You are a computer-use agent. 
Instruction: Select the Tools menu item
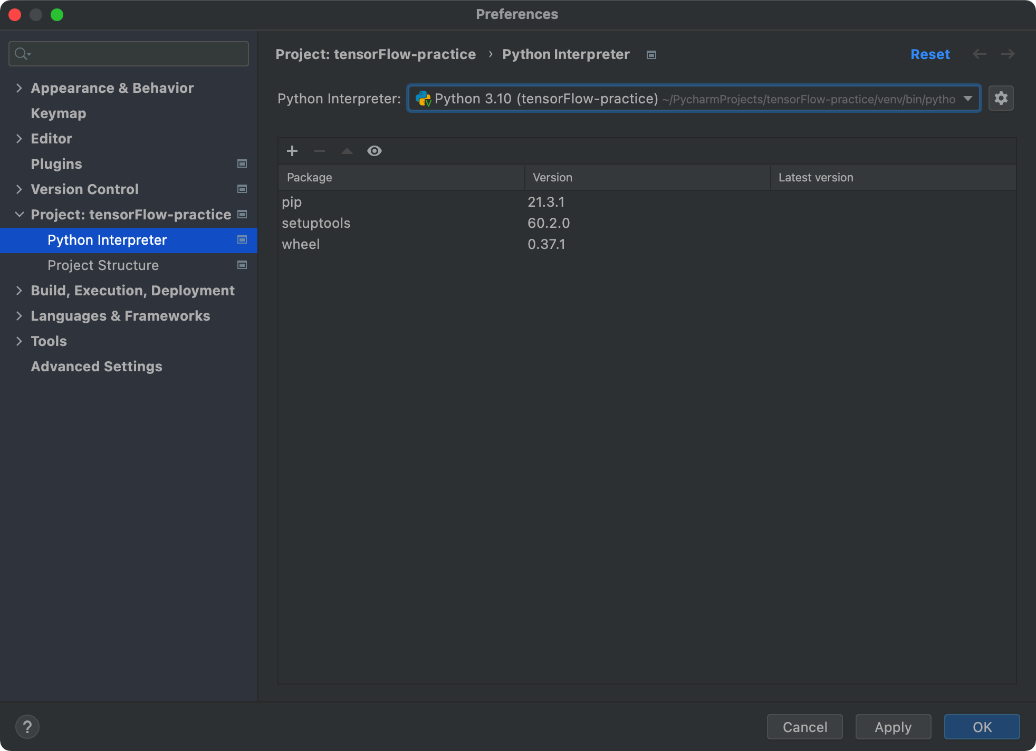(49, 341)
